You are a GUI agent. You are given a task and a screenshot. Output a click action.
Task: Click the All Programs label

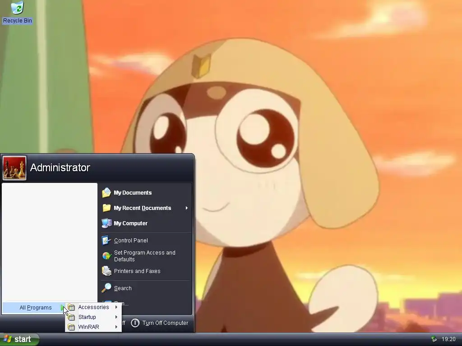pyautogui.click(x=36, y=308)
